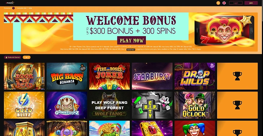
Task: Open the Book of Dead game
Action: [x=24, y=76]
